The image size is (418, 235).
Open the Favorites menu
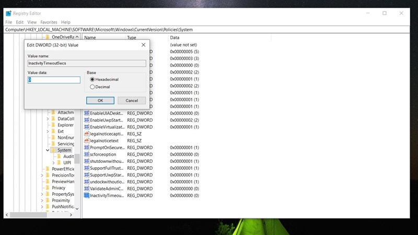pyautogui.click(x=49, y=22)
